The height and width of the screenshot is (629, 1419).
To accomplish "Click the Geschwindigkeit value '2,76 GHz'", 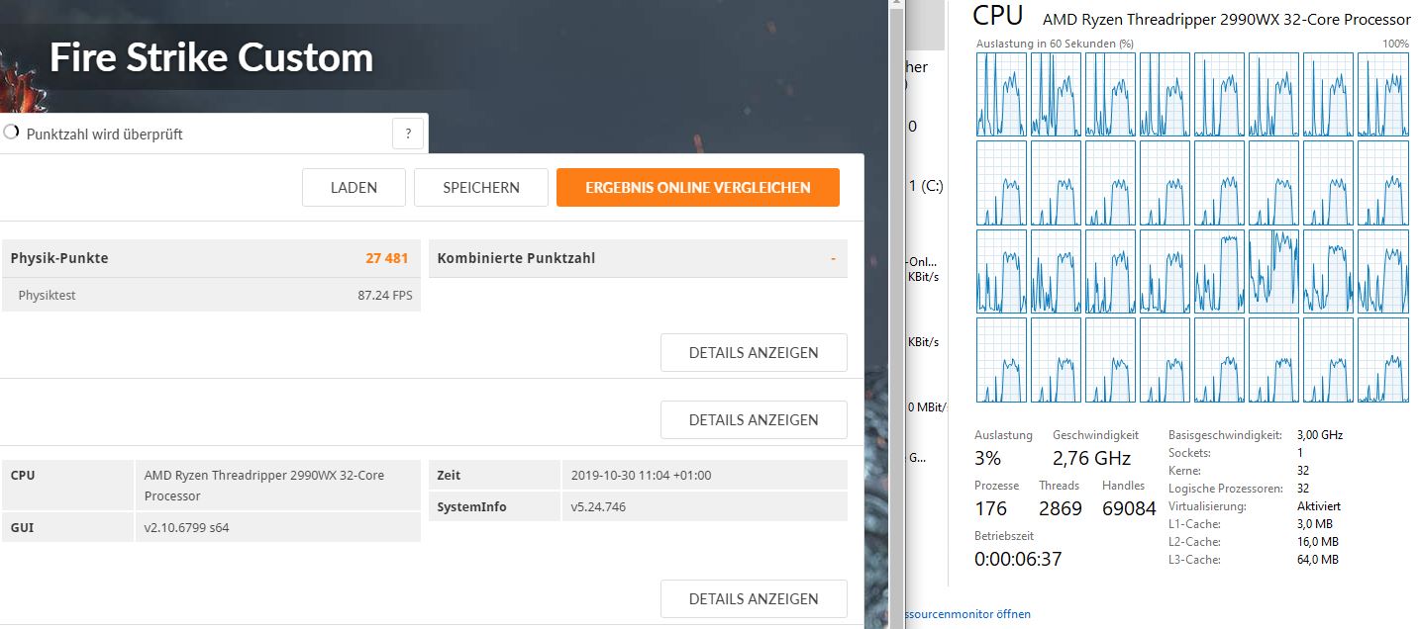I will click(x=1091, y=458).
